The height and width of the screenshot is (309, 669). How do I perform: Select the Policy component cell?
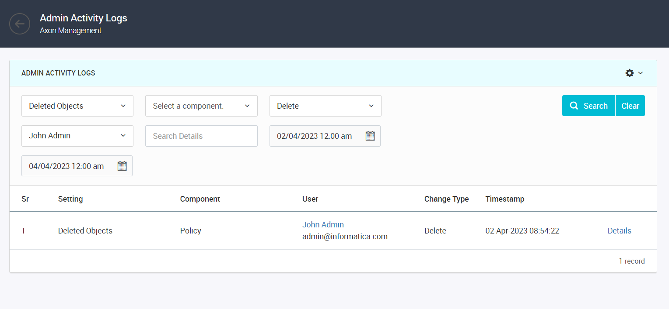(x=191, y=231)
